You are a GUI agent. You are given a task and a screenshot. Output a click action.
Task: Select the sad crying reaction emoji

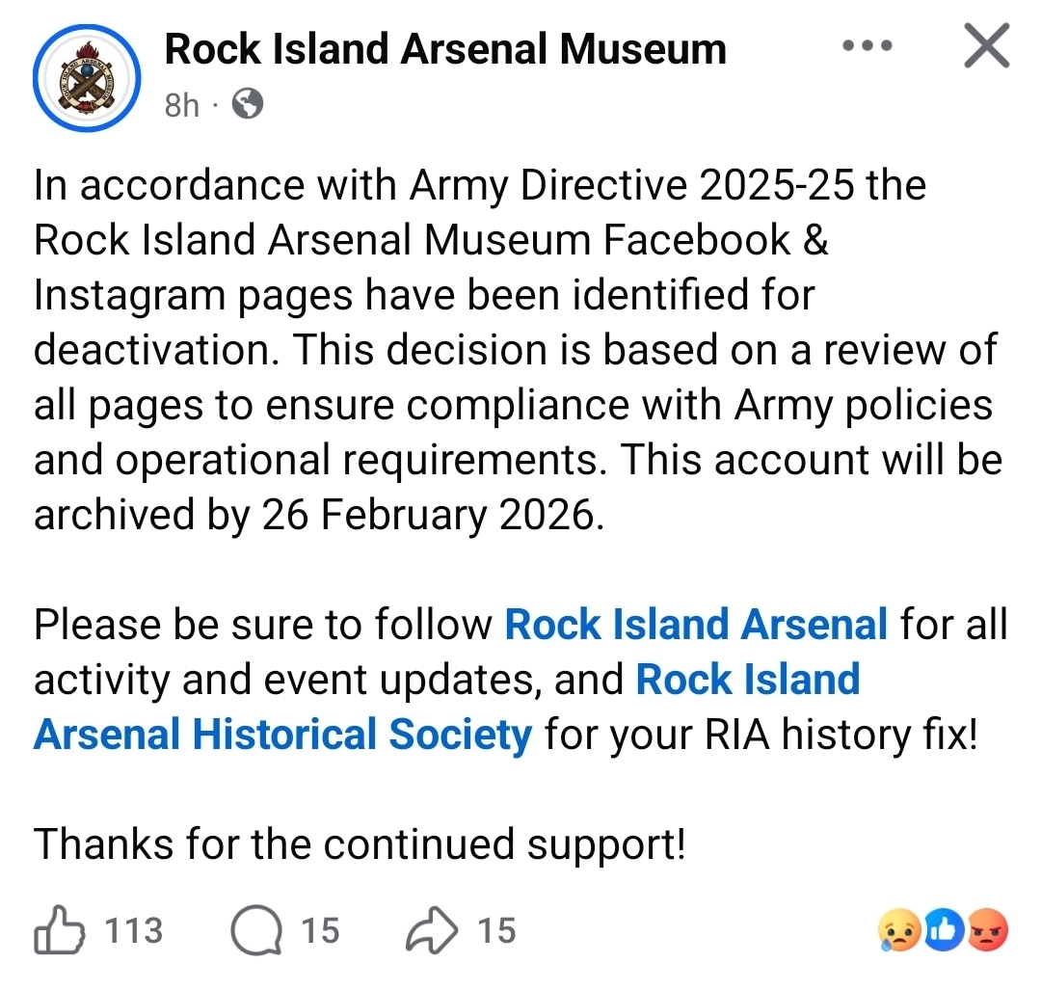[898, 931]
